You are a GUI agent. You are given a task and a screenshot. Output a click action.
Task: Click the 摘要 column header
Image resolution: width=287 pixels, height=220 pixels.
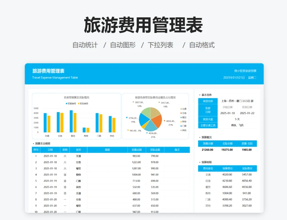point(107,150)
